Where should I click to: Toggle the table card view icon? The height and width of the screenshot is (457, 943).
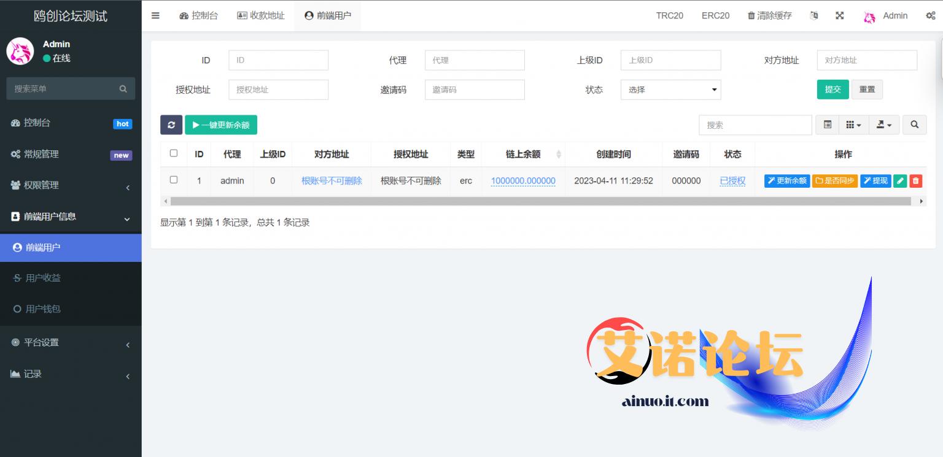(827, 125)
